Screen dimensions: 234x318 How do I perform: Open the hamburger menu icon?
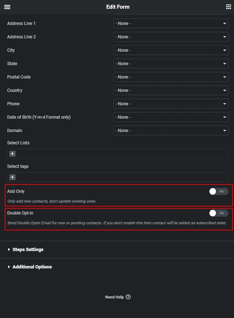(x=7, y=7)
